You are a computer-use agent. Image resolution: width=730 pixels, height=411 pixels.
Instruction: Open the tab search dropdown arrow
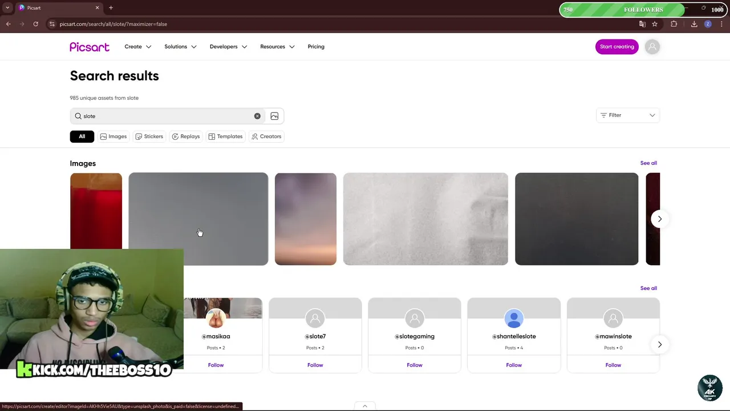[7, 7]
